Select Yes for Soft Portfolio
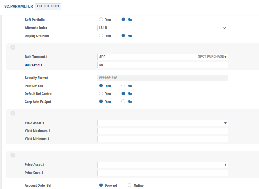Viewport: 259px width, 189px height. pos(101,20)
